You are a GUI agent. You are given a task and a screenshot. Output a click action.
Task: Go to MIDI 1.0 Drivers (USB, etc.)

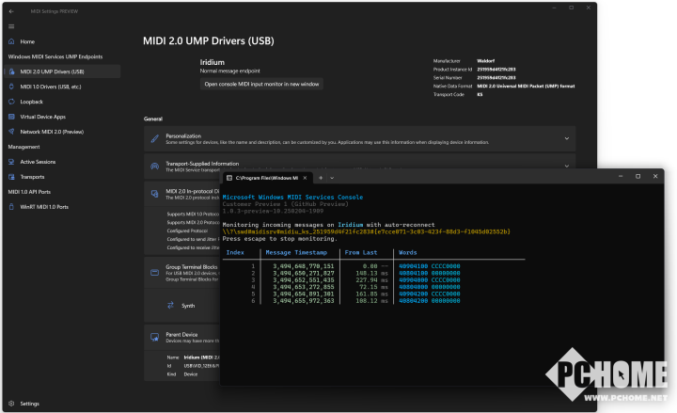[51, 87]
